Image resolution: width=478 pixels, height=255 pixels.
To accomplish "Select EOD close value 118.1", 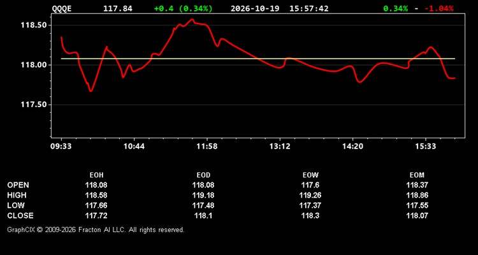I will 203,215.
